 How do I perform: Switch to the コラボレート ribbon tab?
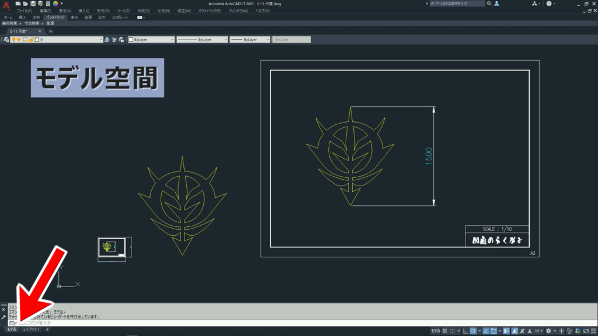click(x=120, y=17)
